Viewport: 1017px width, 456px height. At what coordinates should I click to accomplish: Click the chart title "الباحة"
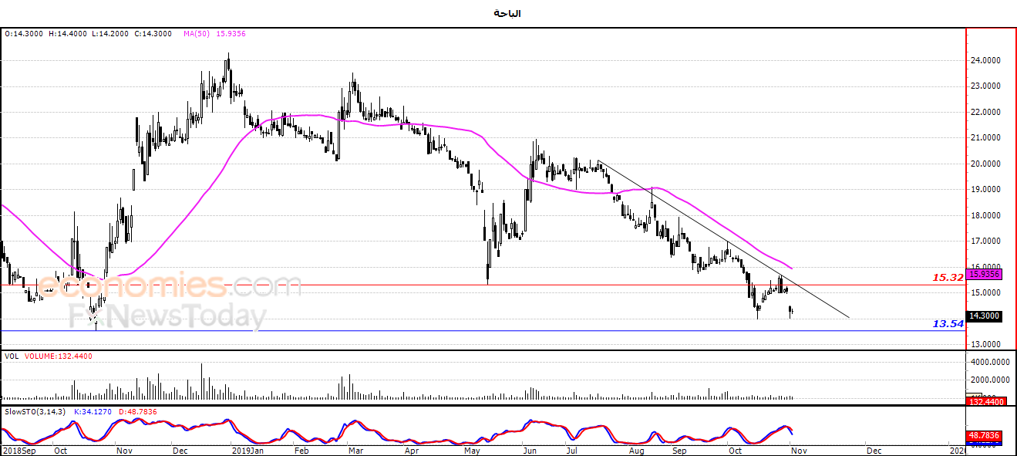tap(507, 13)
